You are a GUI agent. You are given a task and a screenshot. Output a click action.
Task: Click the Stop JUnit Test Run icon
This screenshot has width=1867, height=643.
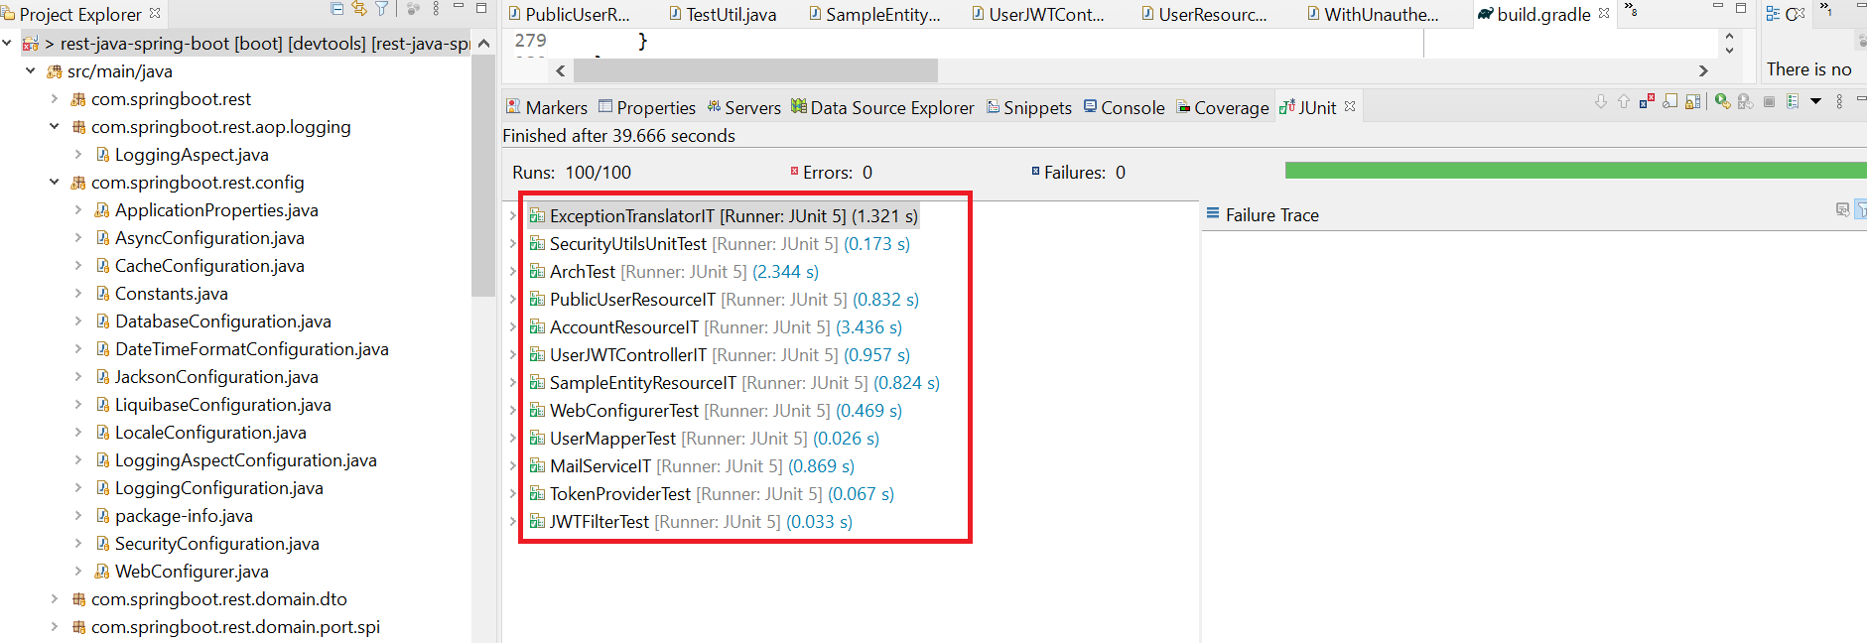click(x=1769, y=101)
